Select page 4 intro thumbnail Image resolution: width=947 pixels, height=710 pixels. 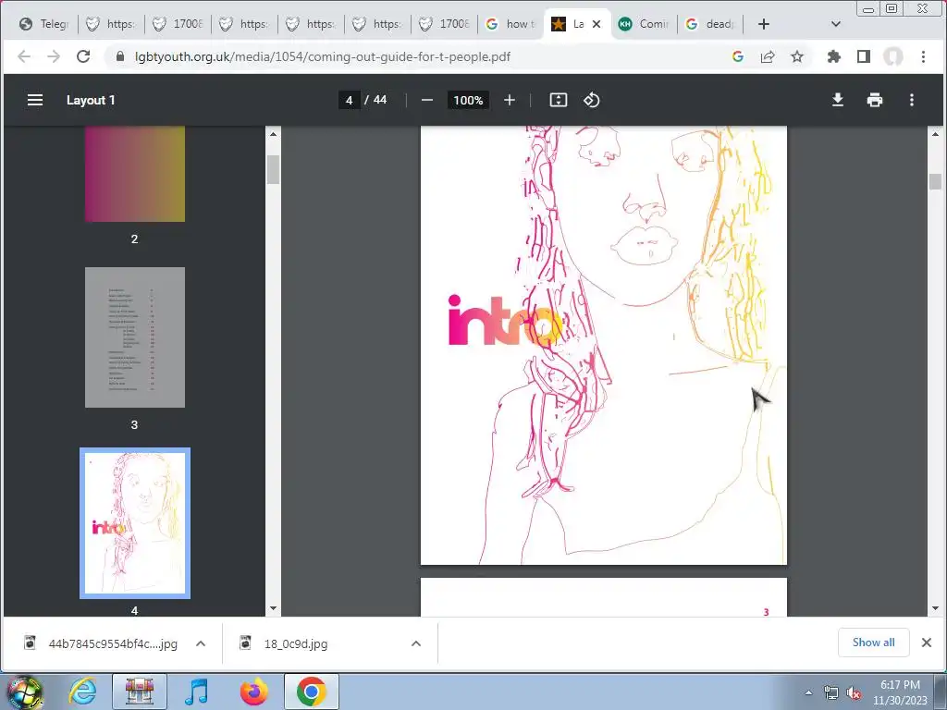[x=135, y=523]
